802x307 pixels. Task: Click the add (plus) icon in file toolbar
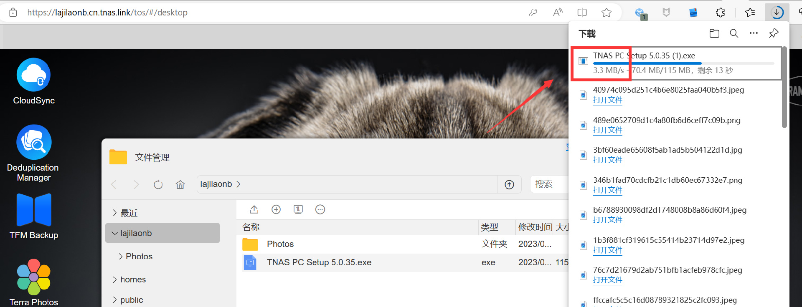276,209
